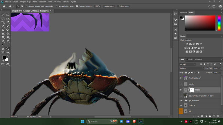223x125 pixels.
Task: Select the Hand tool
Action: [3, 49]
